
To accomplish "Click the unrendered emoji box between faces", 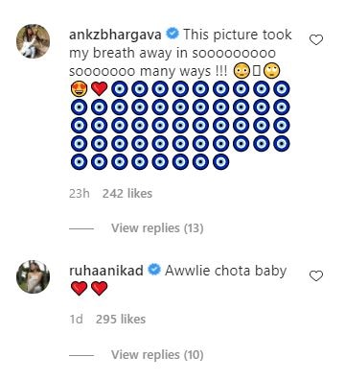I will (x=257, y=71).
